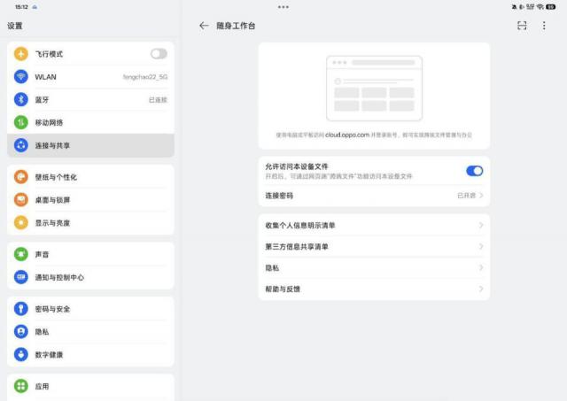Toggle 飞行模式 airplane mode switch
This screenshot has height=401, width=567.
pyautogui.click(x=159, y=54)
